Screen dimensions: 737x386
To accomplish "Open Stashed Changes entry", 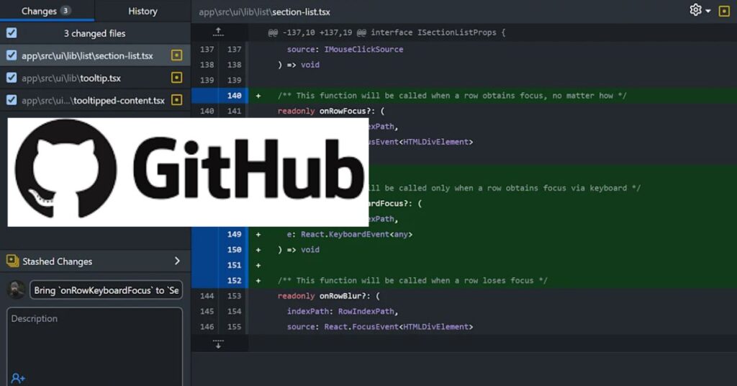I will pos(95,261).
